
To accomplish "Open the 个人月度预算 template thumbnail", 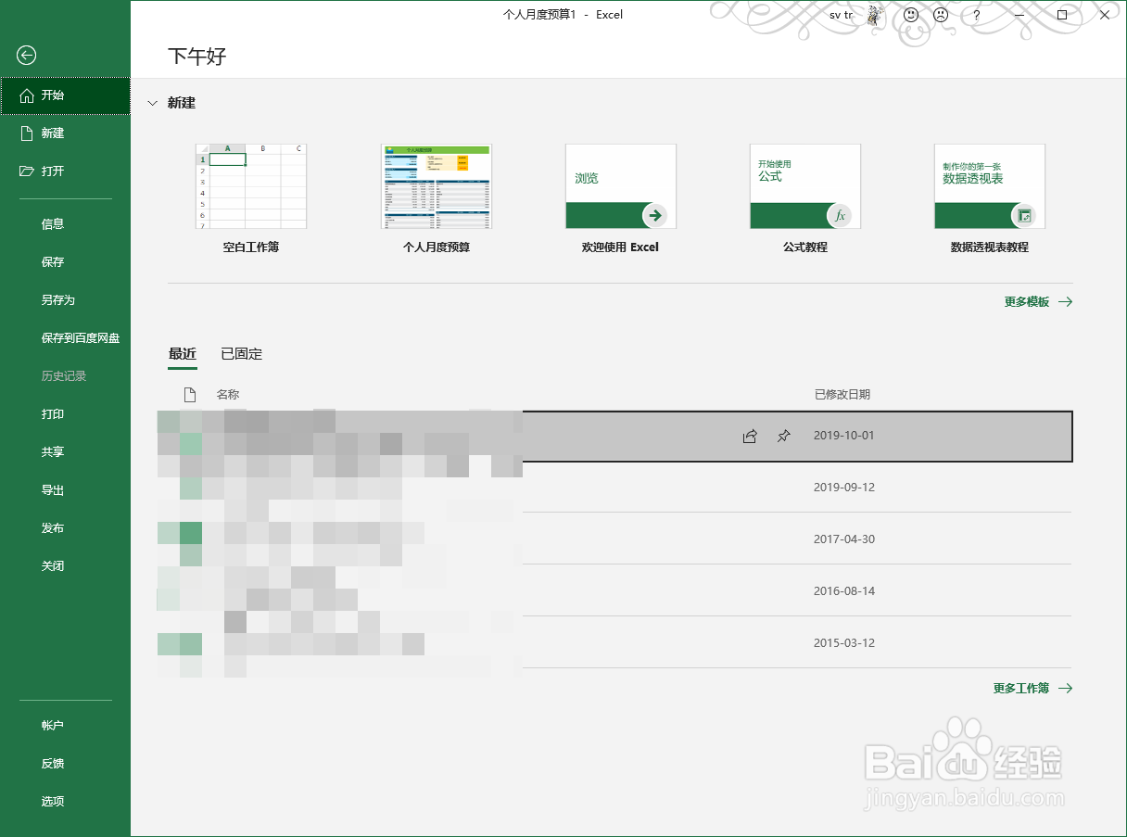I will click(x=436, y=186).
